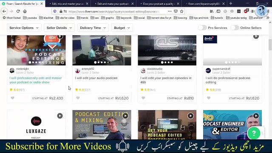Open the graphic bookmarks folder

[108, 18]
